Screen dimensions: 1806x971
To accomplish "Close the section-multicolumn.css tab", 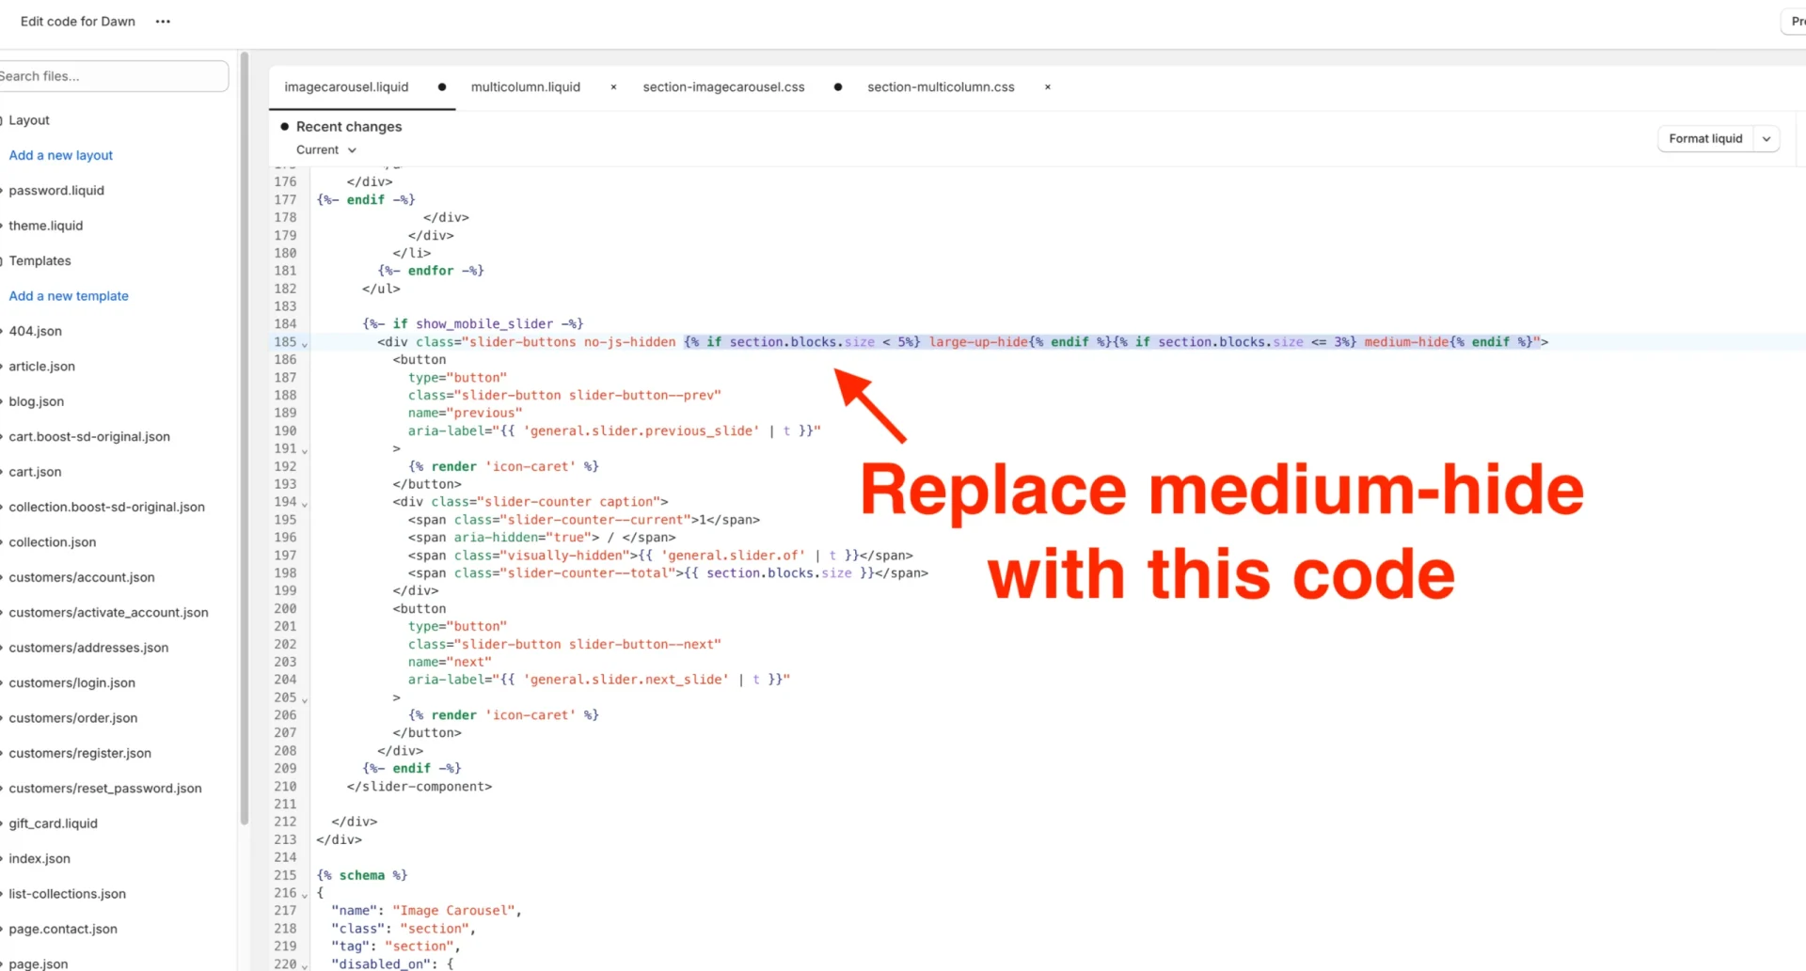I will (x=1047, y=87).
